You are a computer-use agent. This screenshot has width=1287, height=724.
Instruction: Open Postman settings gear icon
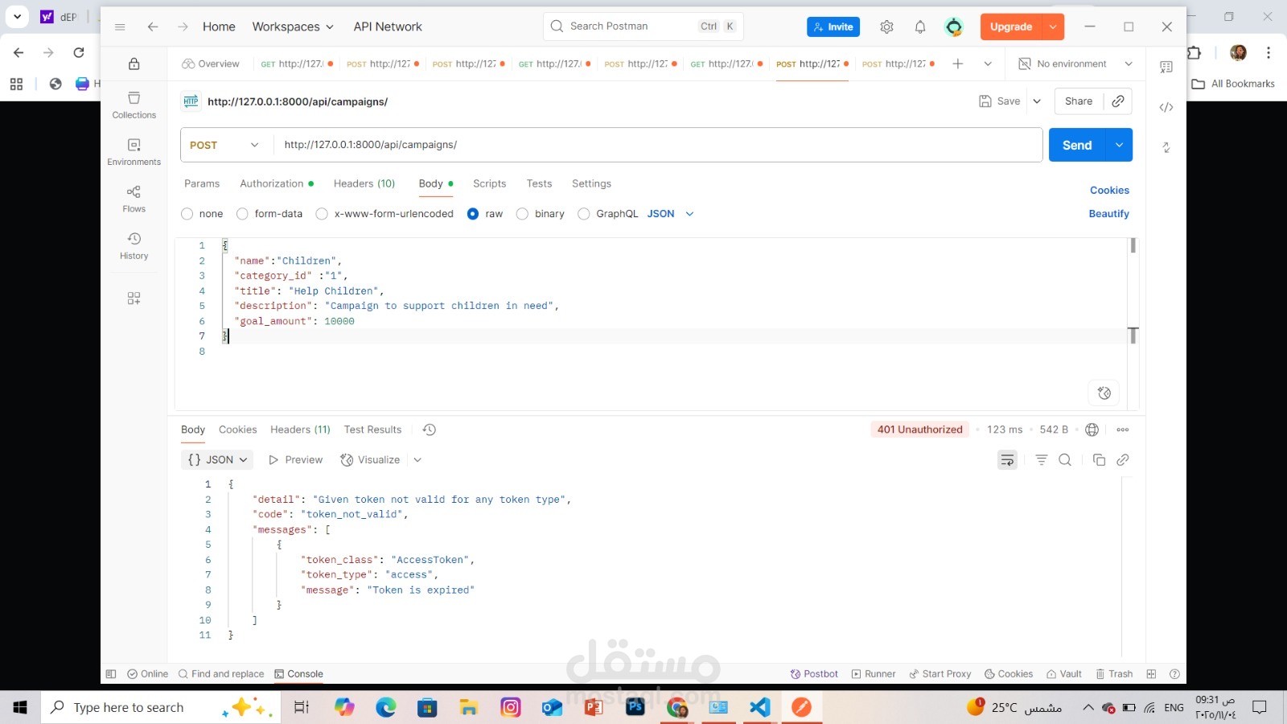[886, 27]
